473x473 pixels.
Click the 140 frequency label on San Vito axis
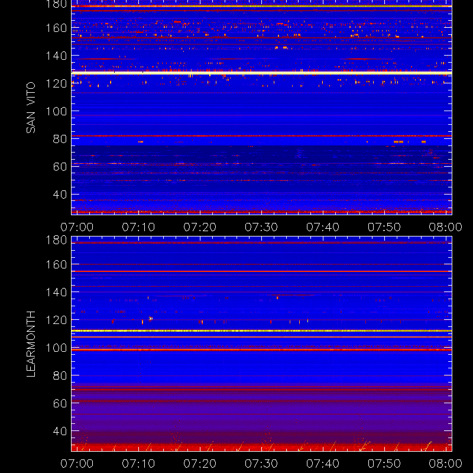(56, 56)
